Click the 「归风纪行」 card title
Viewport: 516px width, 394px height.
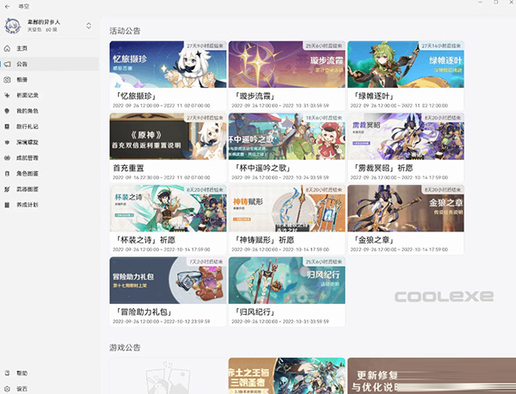pyautogui.click(x=254, y=311)
